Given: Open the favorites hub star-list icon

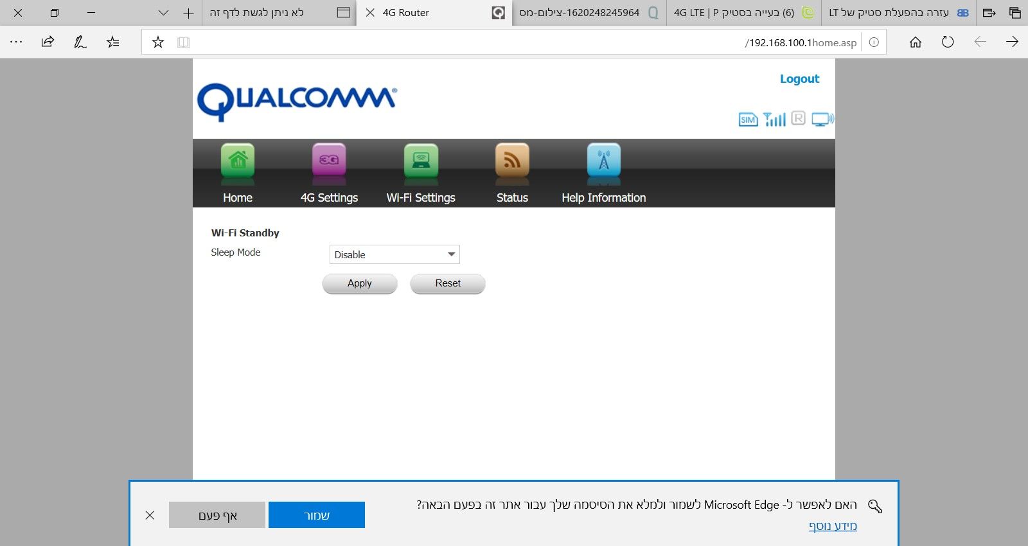Looking at the screenshot, I should (113, 42).
